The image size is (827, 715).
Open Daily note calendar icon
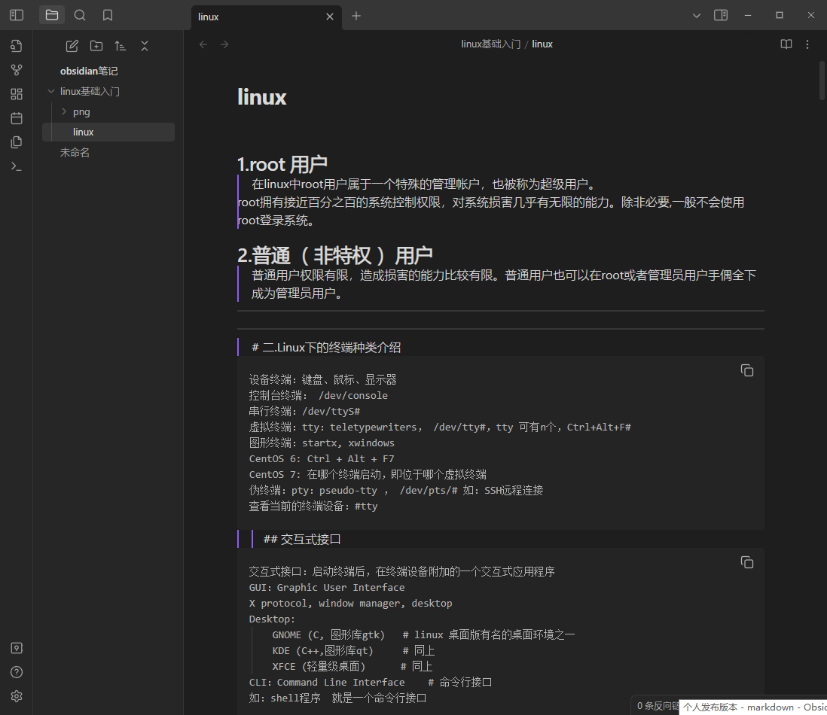[16, 118]
